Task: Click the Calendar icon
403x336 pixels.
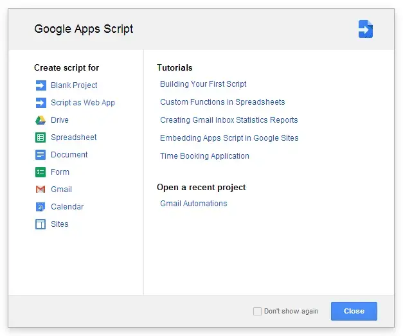Action: (40, 207)
